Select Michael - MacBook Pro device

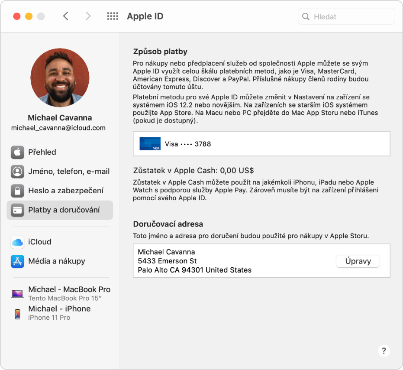61,293
